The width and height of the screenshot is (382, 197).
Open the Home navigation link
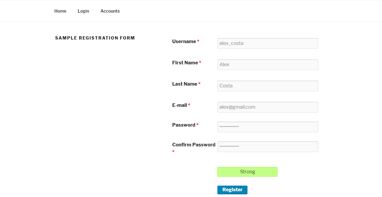pos(60,11)
